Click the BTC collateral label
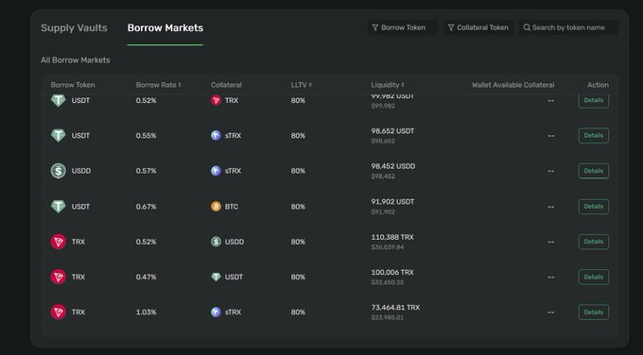Screen dimensions: 643x355 pos(232,207)
